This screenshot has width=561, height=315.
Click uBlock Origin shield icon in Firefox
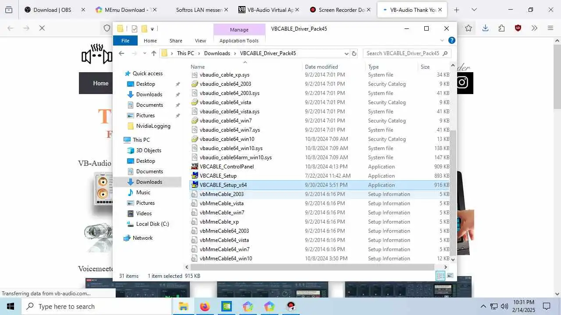[x=518, y=28]
